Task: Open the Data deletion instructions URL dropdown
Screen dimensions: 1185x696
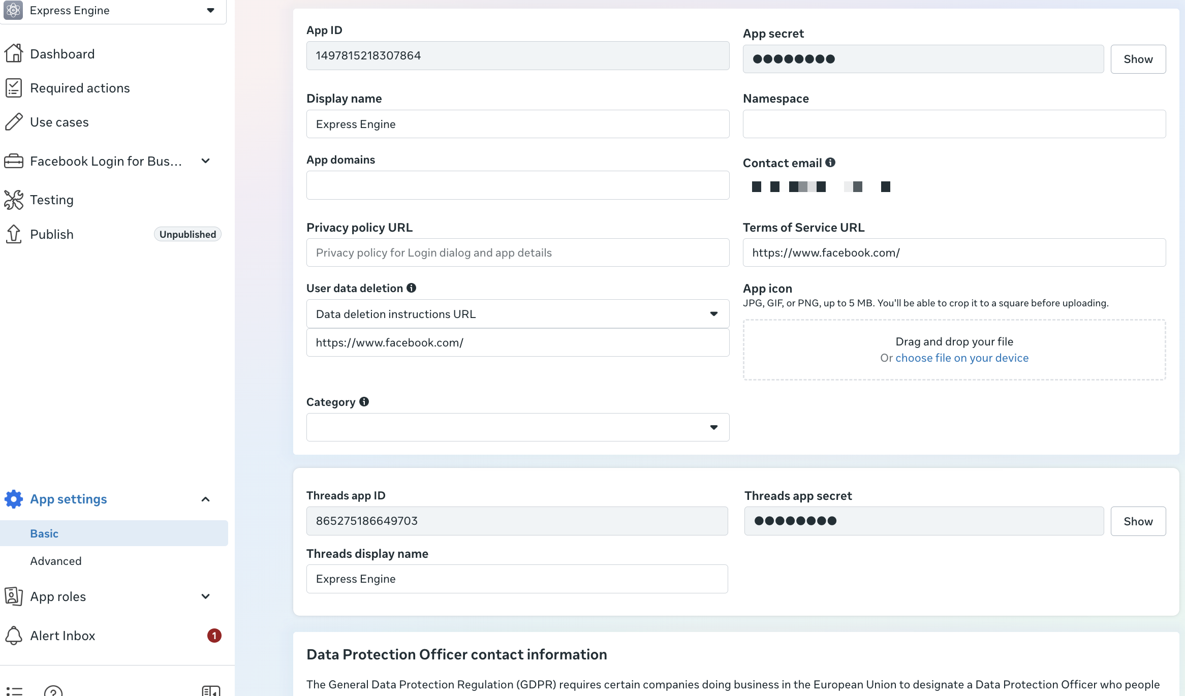Action: (518, 314)
